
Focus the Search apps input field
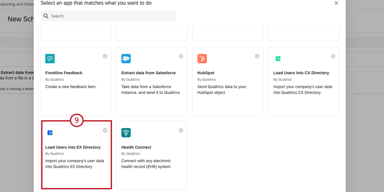pyautogui.click(x=108, y=16)
